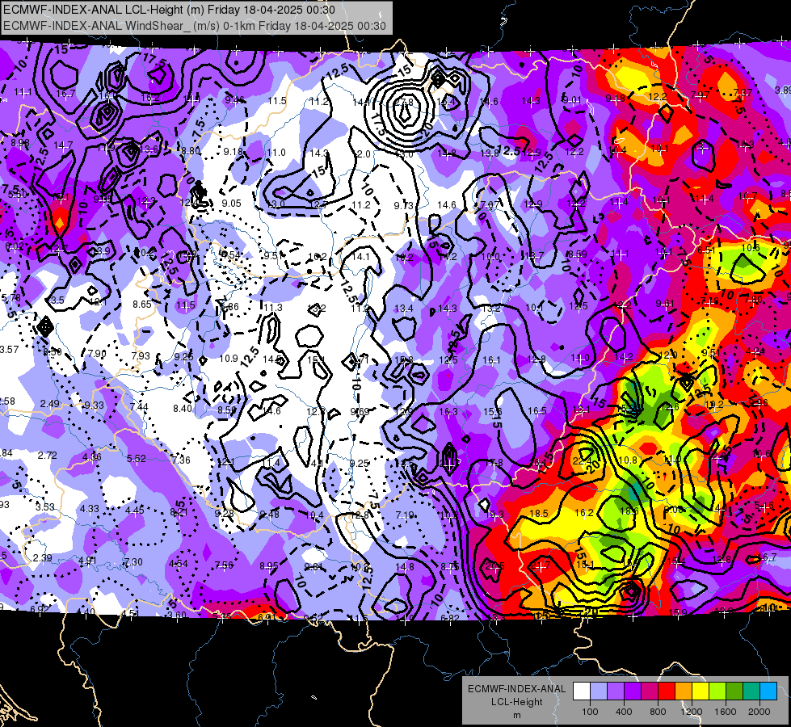Click the wind shear value '27.8'

403,102
